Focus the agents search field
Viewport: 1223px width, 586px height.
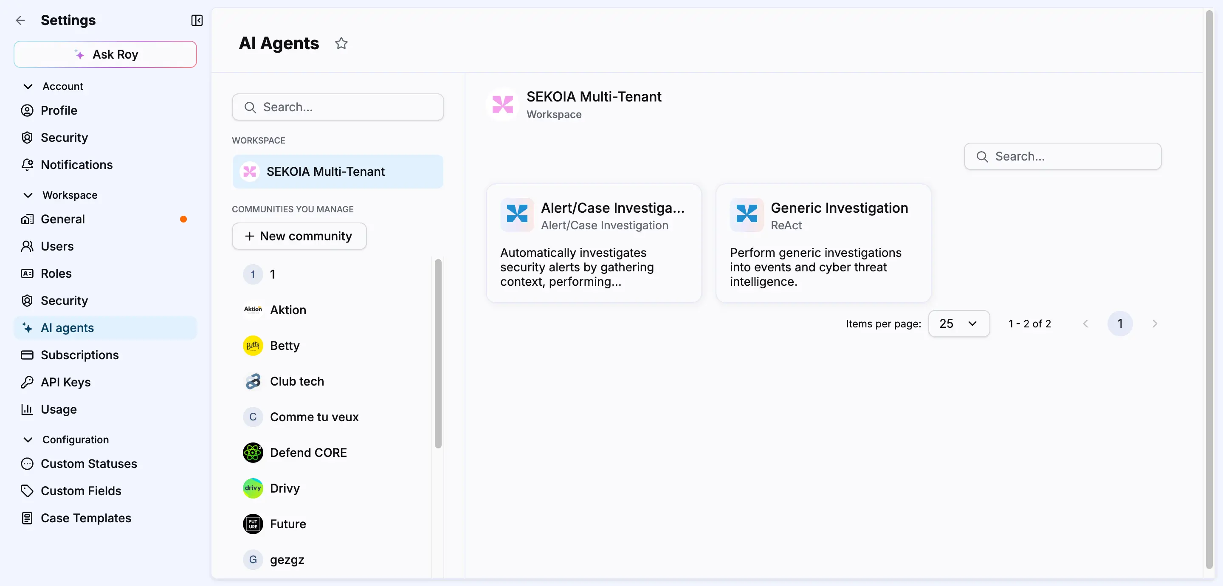click(1062, 156)
